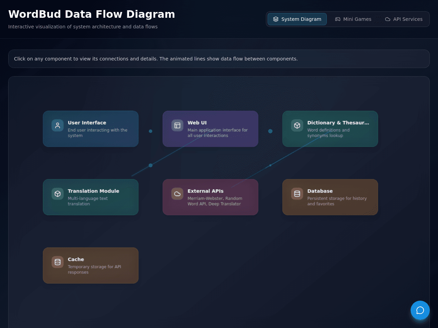Select the User Interface component title
Viewport: 438px width, 328px height.
(87, 123)
